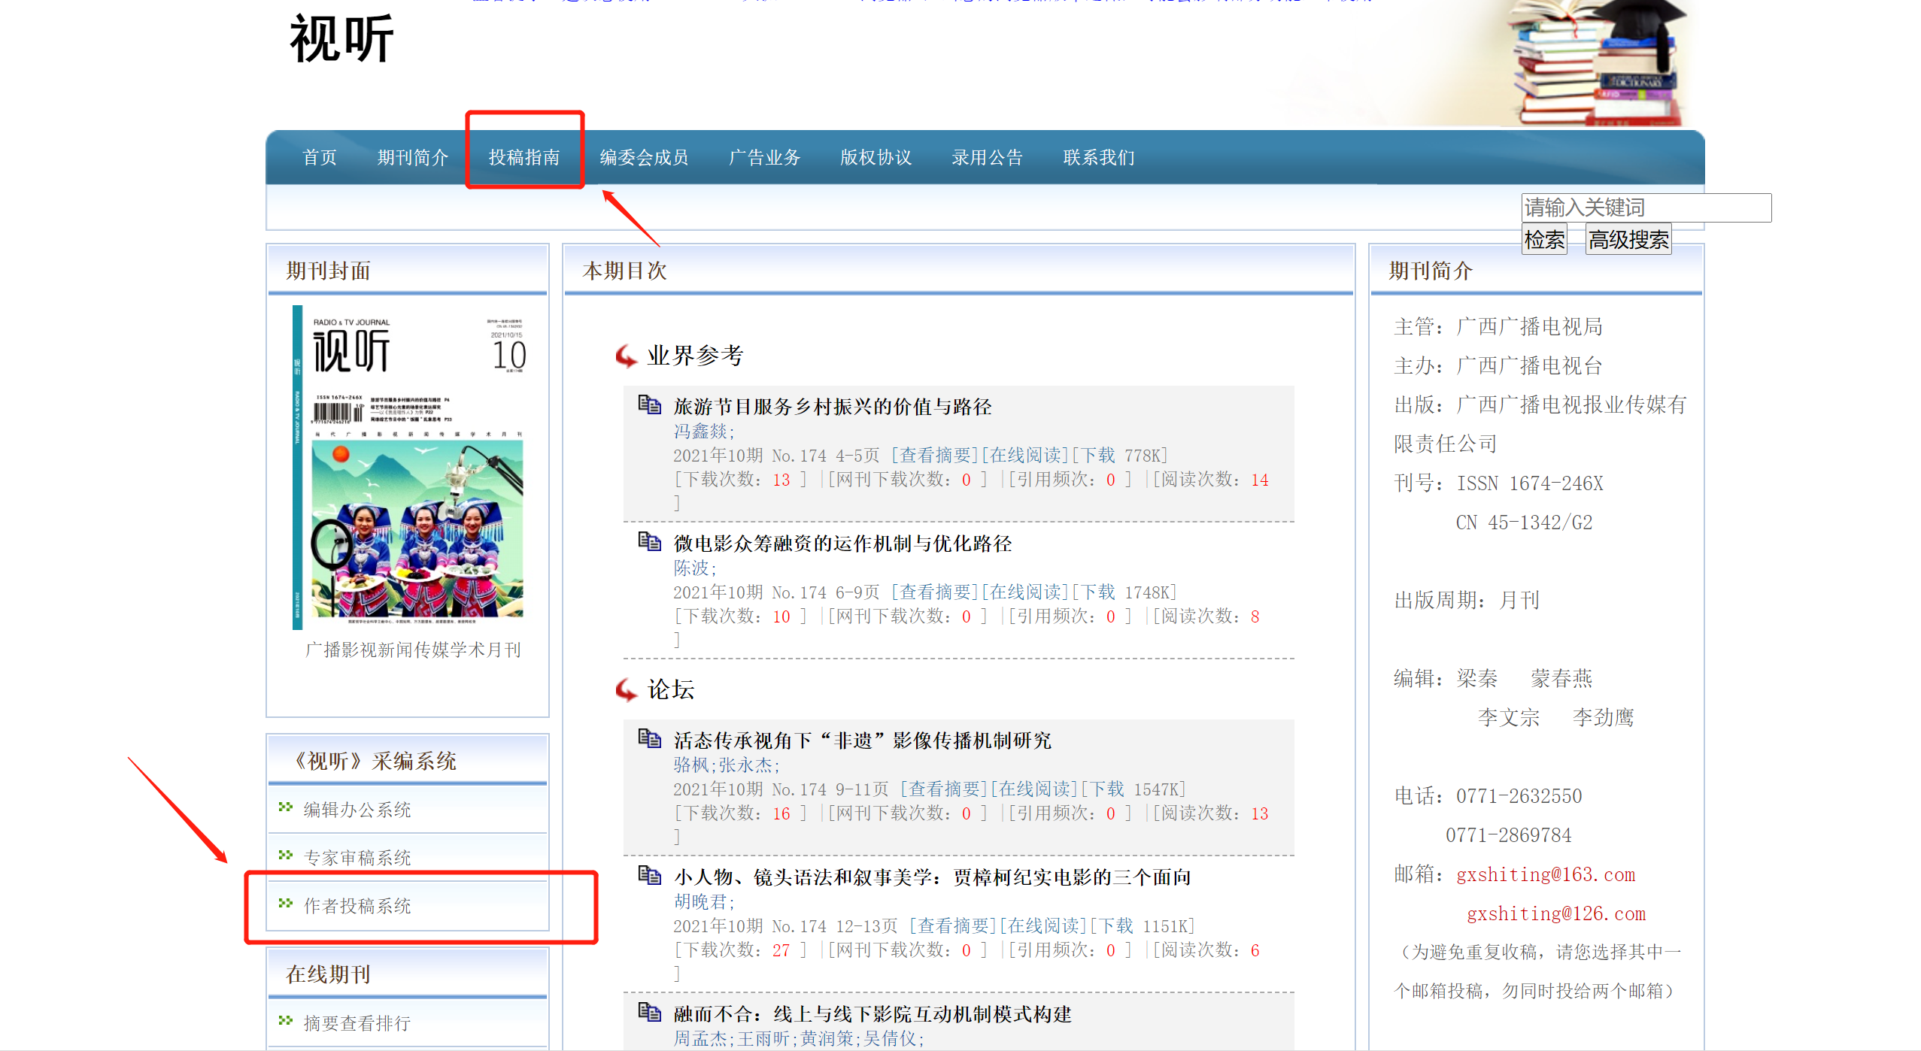Image resolution: width=1921 pixels, height=1051 pixels.
Task: Open the 版权协议 menu item
Action: coord(876,157)
